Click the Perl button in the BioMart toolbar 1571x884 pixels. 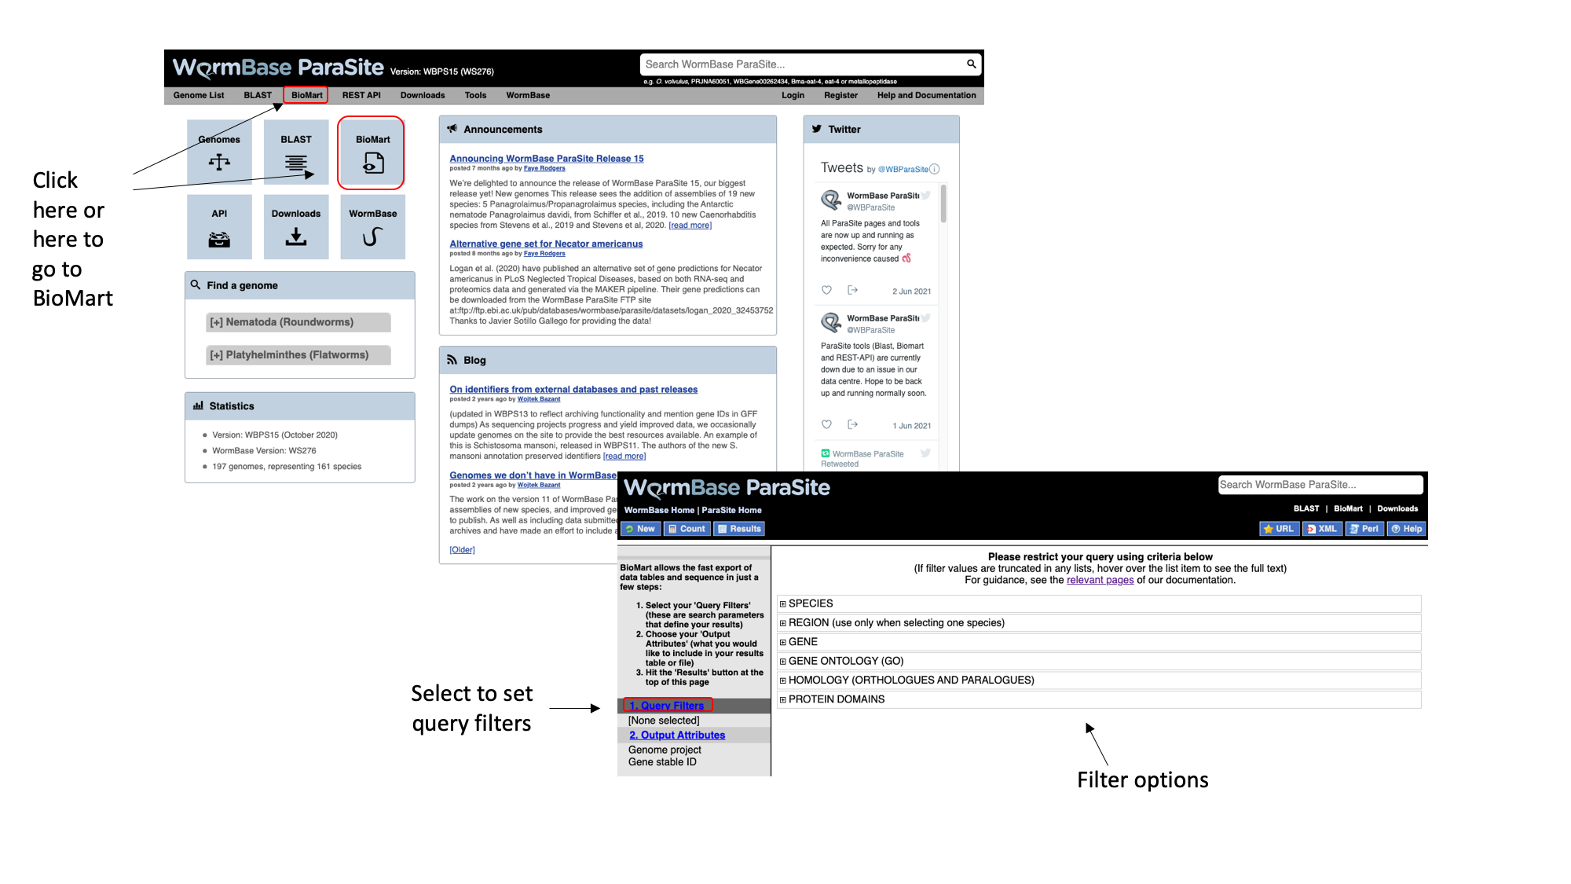click(x=1364, y=529)
